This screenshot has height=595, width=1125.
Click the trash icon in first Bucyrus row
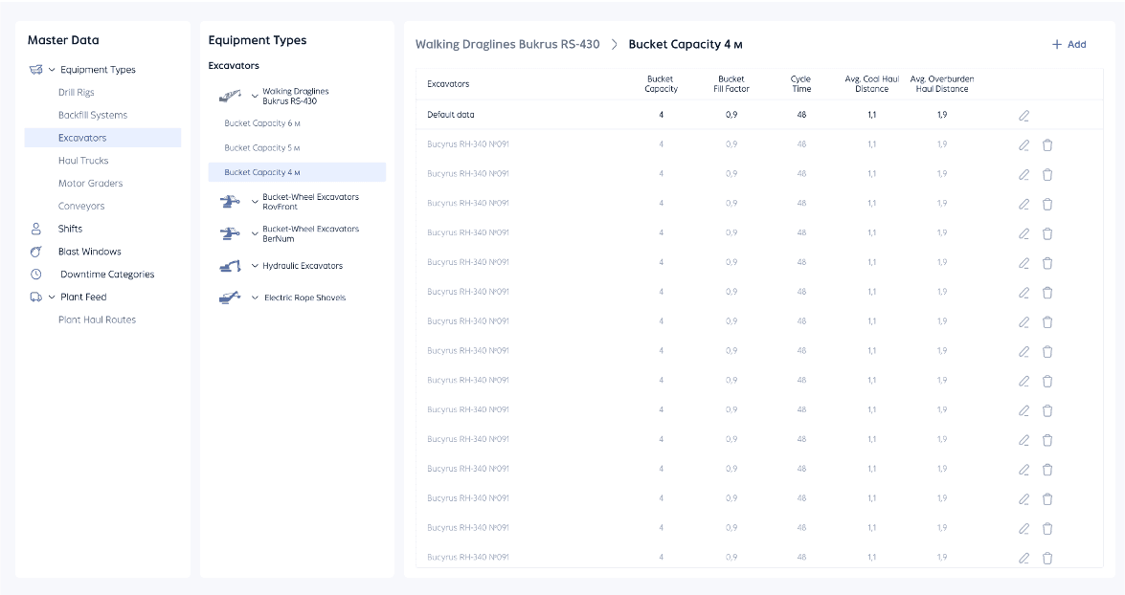coord(1047,145)
